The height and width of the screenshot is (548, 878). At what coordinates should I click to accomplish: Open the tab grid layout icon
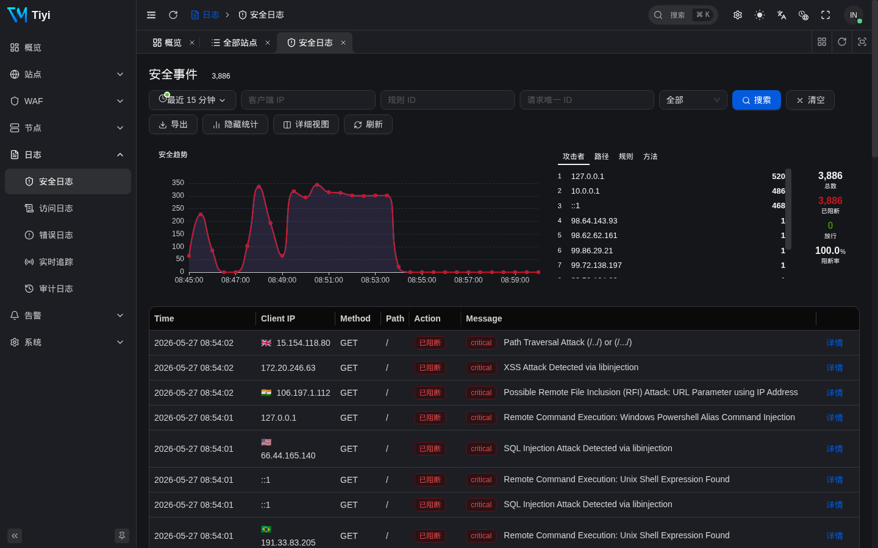click(x=822, y=41)
